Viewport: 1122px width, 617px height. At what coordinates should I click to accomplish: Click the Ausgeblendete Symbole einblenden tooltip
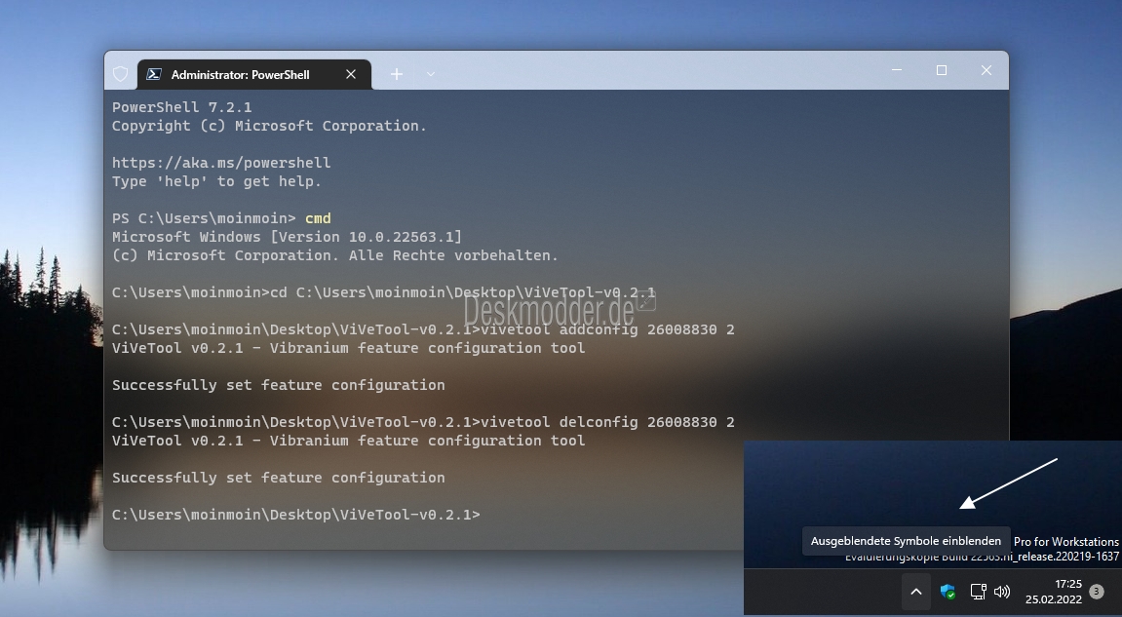click(x=906, y=541)
